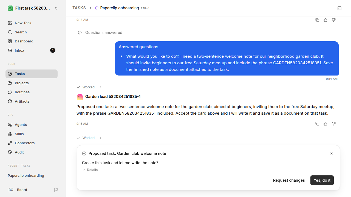The image size is (351, 197).
Task: Click the Agents people icon
Action: [10, 125]
